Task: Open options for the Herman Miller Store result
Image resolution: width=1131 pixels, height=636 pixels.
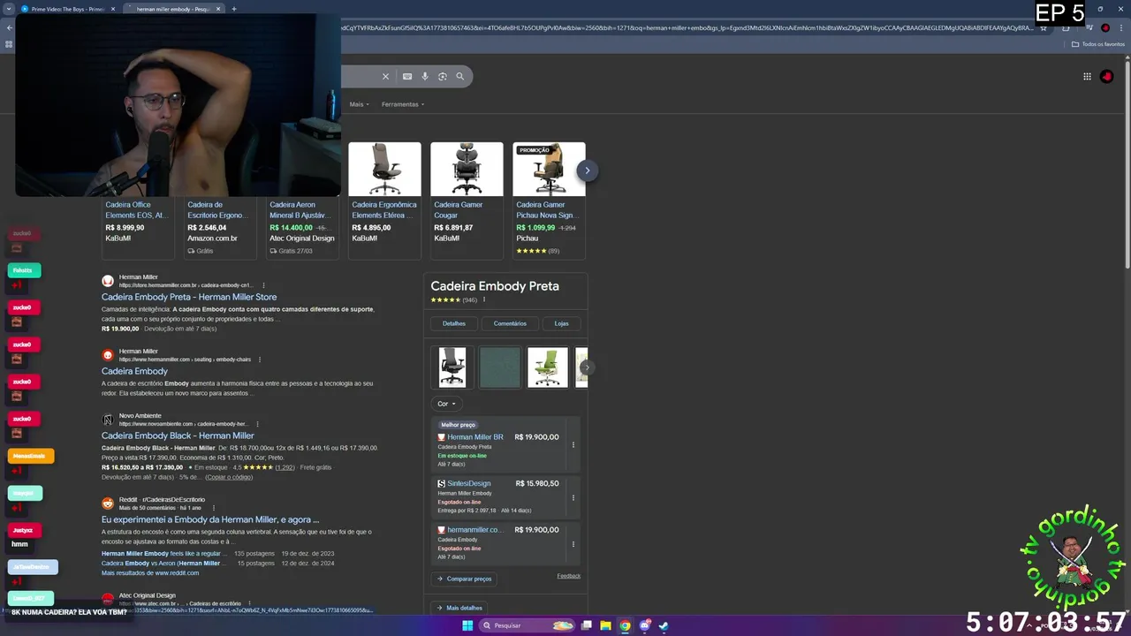Action: pyautogui.click(x=263, y=285)
